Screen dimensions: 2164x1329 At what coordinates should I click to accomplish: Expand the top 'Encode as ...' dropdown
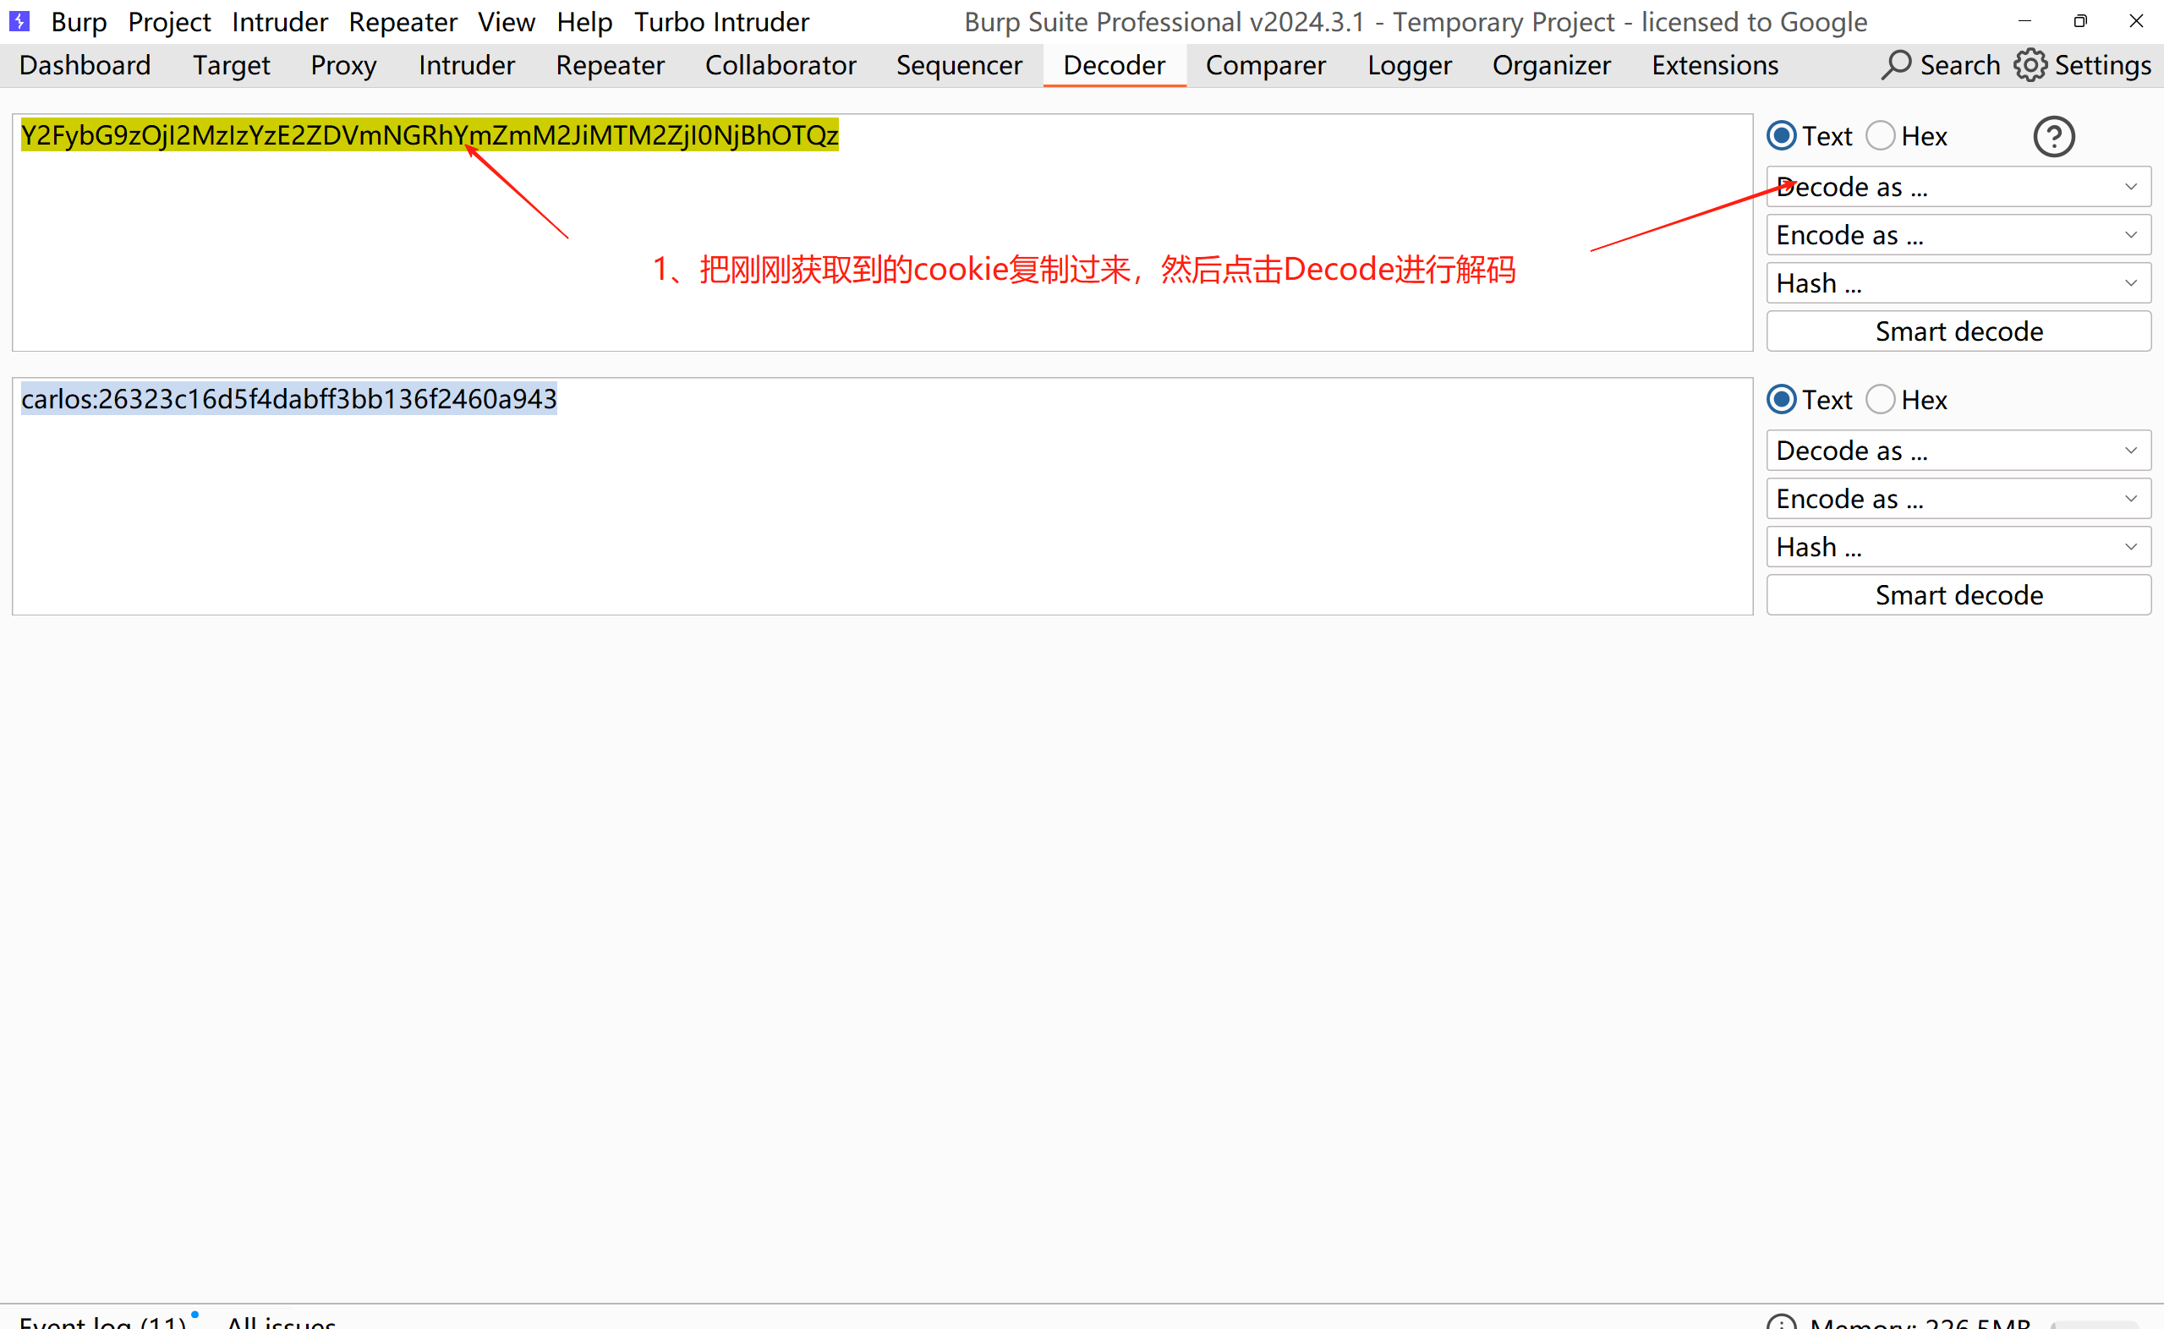pyautogui.click(x=1959, y=235)
